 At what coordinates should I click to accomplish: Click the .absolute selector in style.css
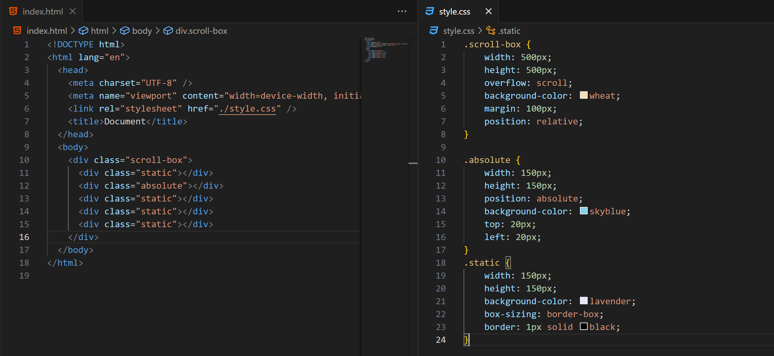pyautogui.click(x=487, y=160)
